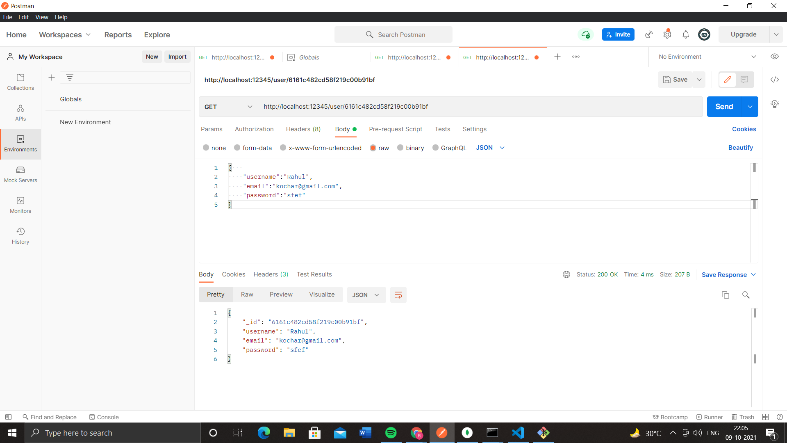Open the Test Results response tab
Image resolution: width=787 pixels, height=443 pixels.
click(314, 274)
